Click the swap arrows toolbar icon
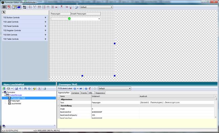Viewport: 219px width, 133px height. click(x=24, y=7)
